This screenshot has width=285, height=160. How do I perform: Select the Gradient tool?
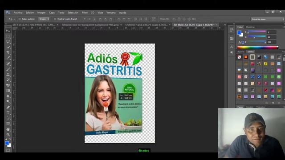click(x=8, y=91)
